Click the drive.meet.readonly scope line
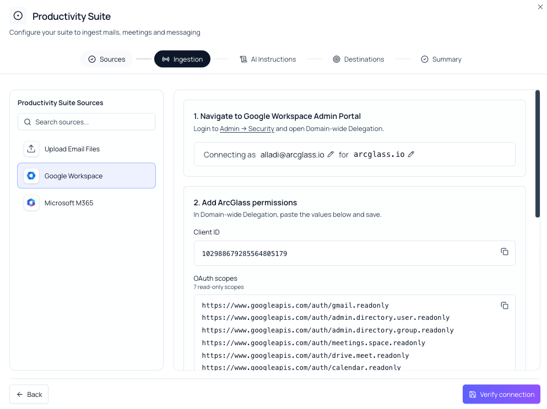547x409 pixels. coord(305,355)
